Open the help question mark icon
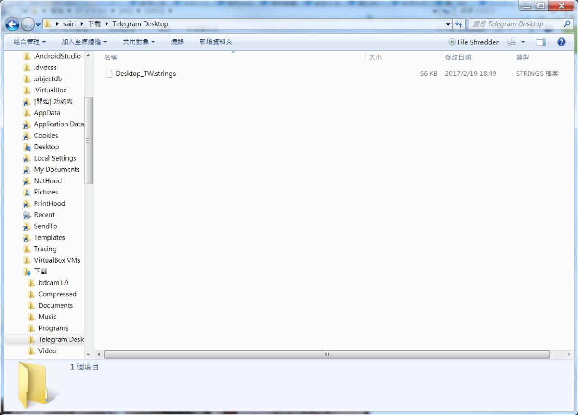578x415 pixels. (561, 42)
